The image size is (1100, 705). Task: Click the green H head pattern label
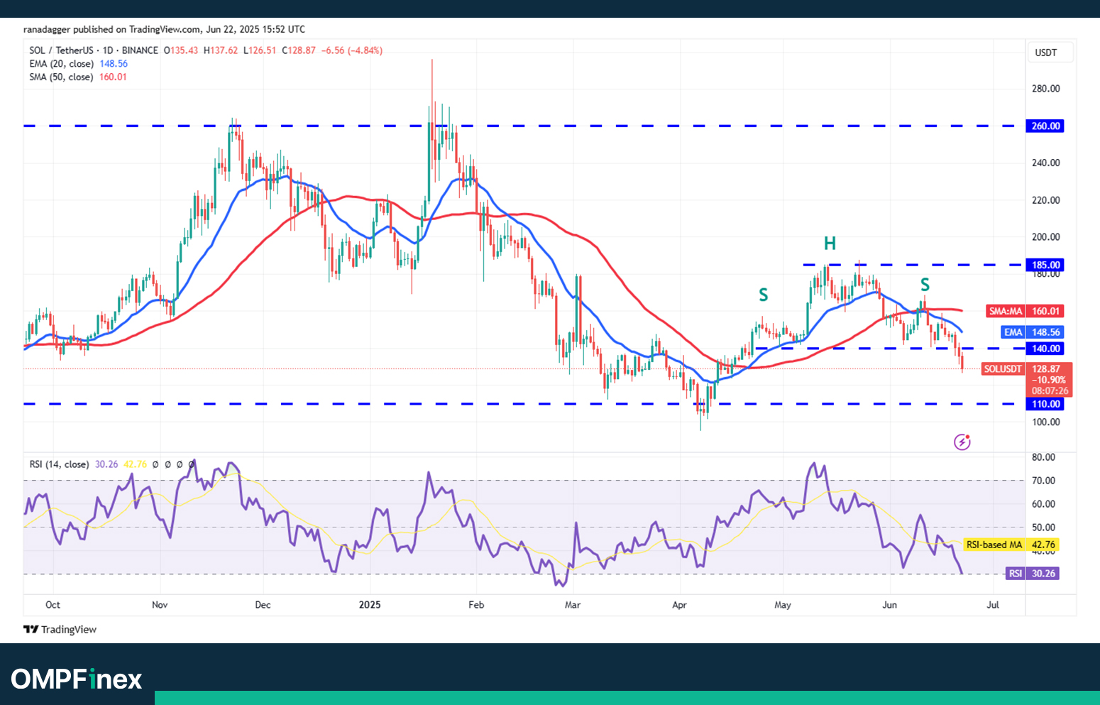click(x=830, y=244)
